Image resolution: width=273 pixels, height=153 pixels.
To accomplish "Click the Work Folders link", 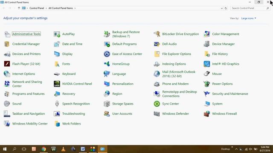I will [72, 124].
